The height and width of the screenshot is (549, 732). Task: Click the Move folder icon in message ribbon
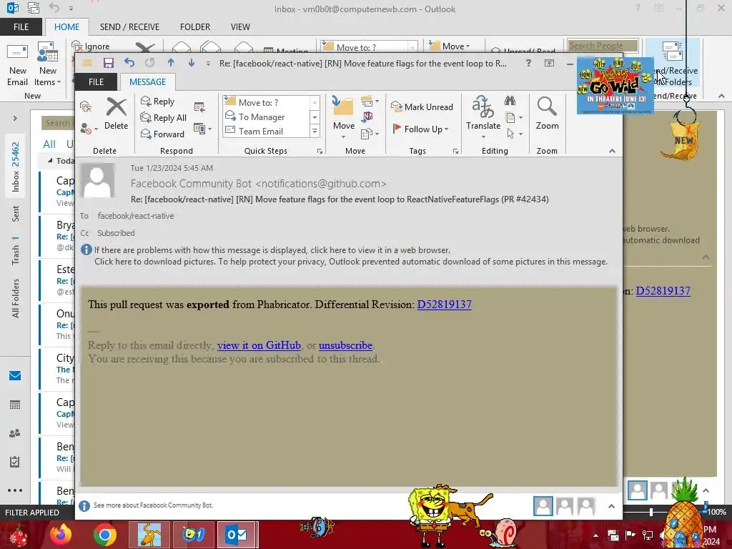[x=343, y=107]
